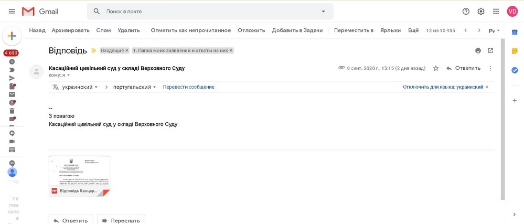Remove the 'Папка моих заявлений' label chip

[x=231, y=51]
